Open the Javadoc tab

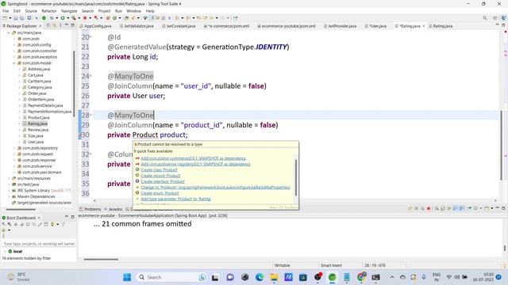click(114, 209)
